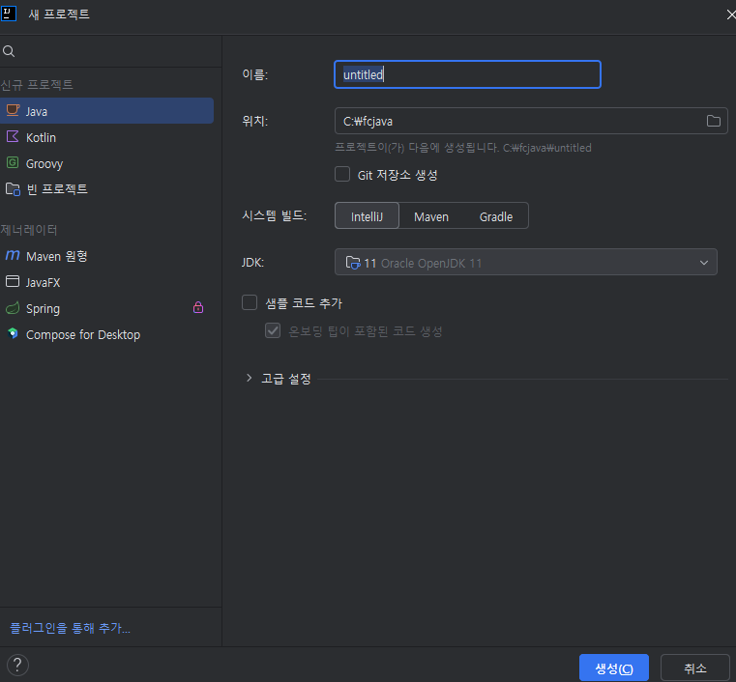Select Maven build system
Screen dimensions: 736x682
pyautogui.click(x=431, y=216)
